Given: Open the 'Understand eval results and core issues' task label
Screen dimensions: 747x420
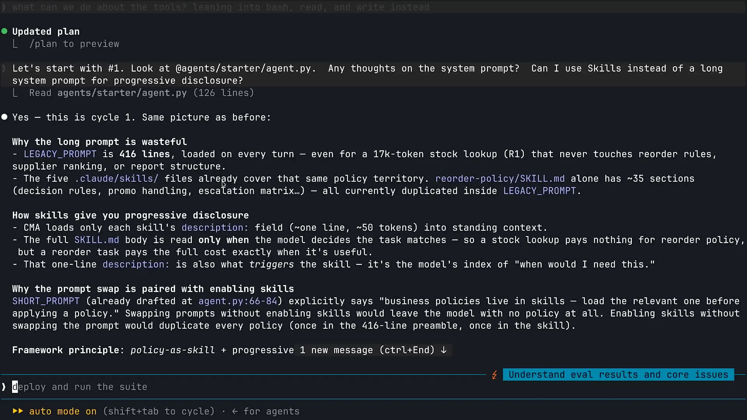Looking at the screenshot, I should [x=618, y=374].
